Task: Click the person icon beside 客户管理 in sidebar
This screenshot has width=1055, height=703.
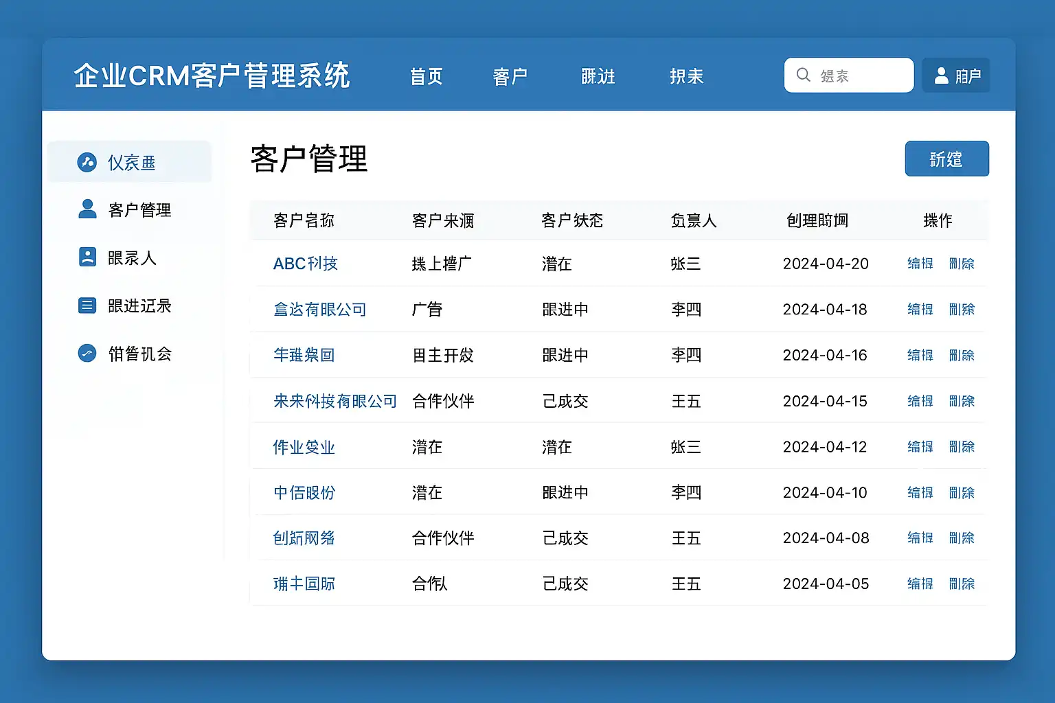Action: pos(87,209)
